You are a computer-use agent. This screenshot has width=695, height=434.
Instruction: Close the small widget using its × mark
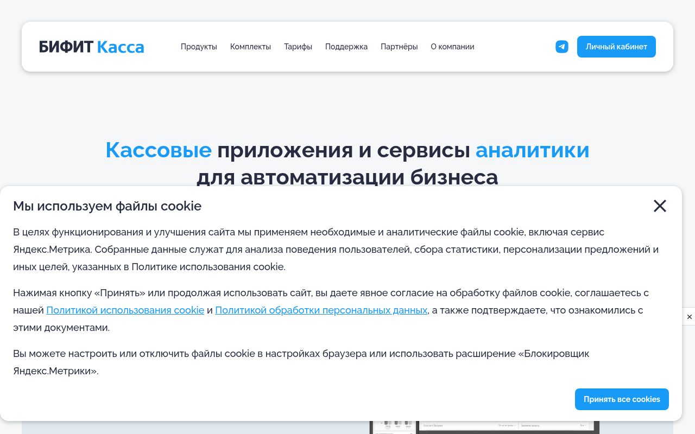pos(689,317)
